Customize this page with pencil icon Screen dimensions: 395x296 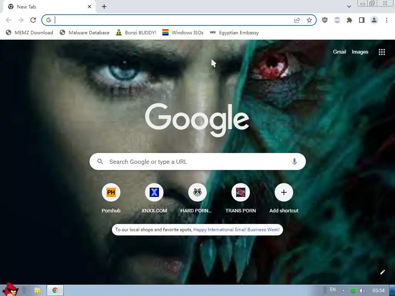click(x=383, y=272)
